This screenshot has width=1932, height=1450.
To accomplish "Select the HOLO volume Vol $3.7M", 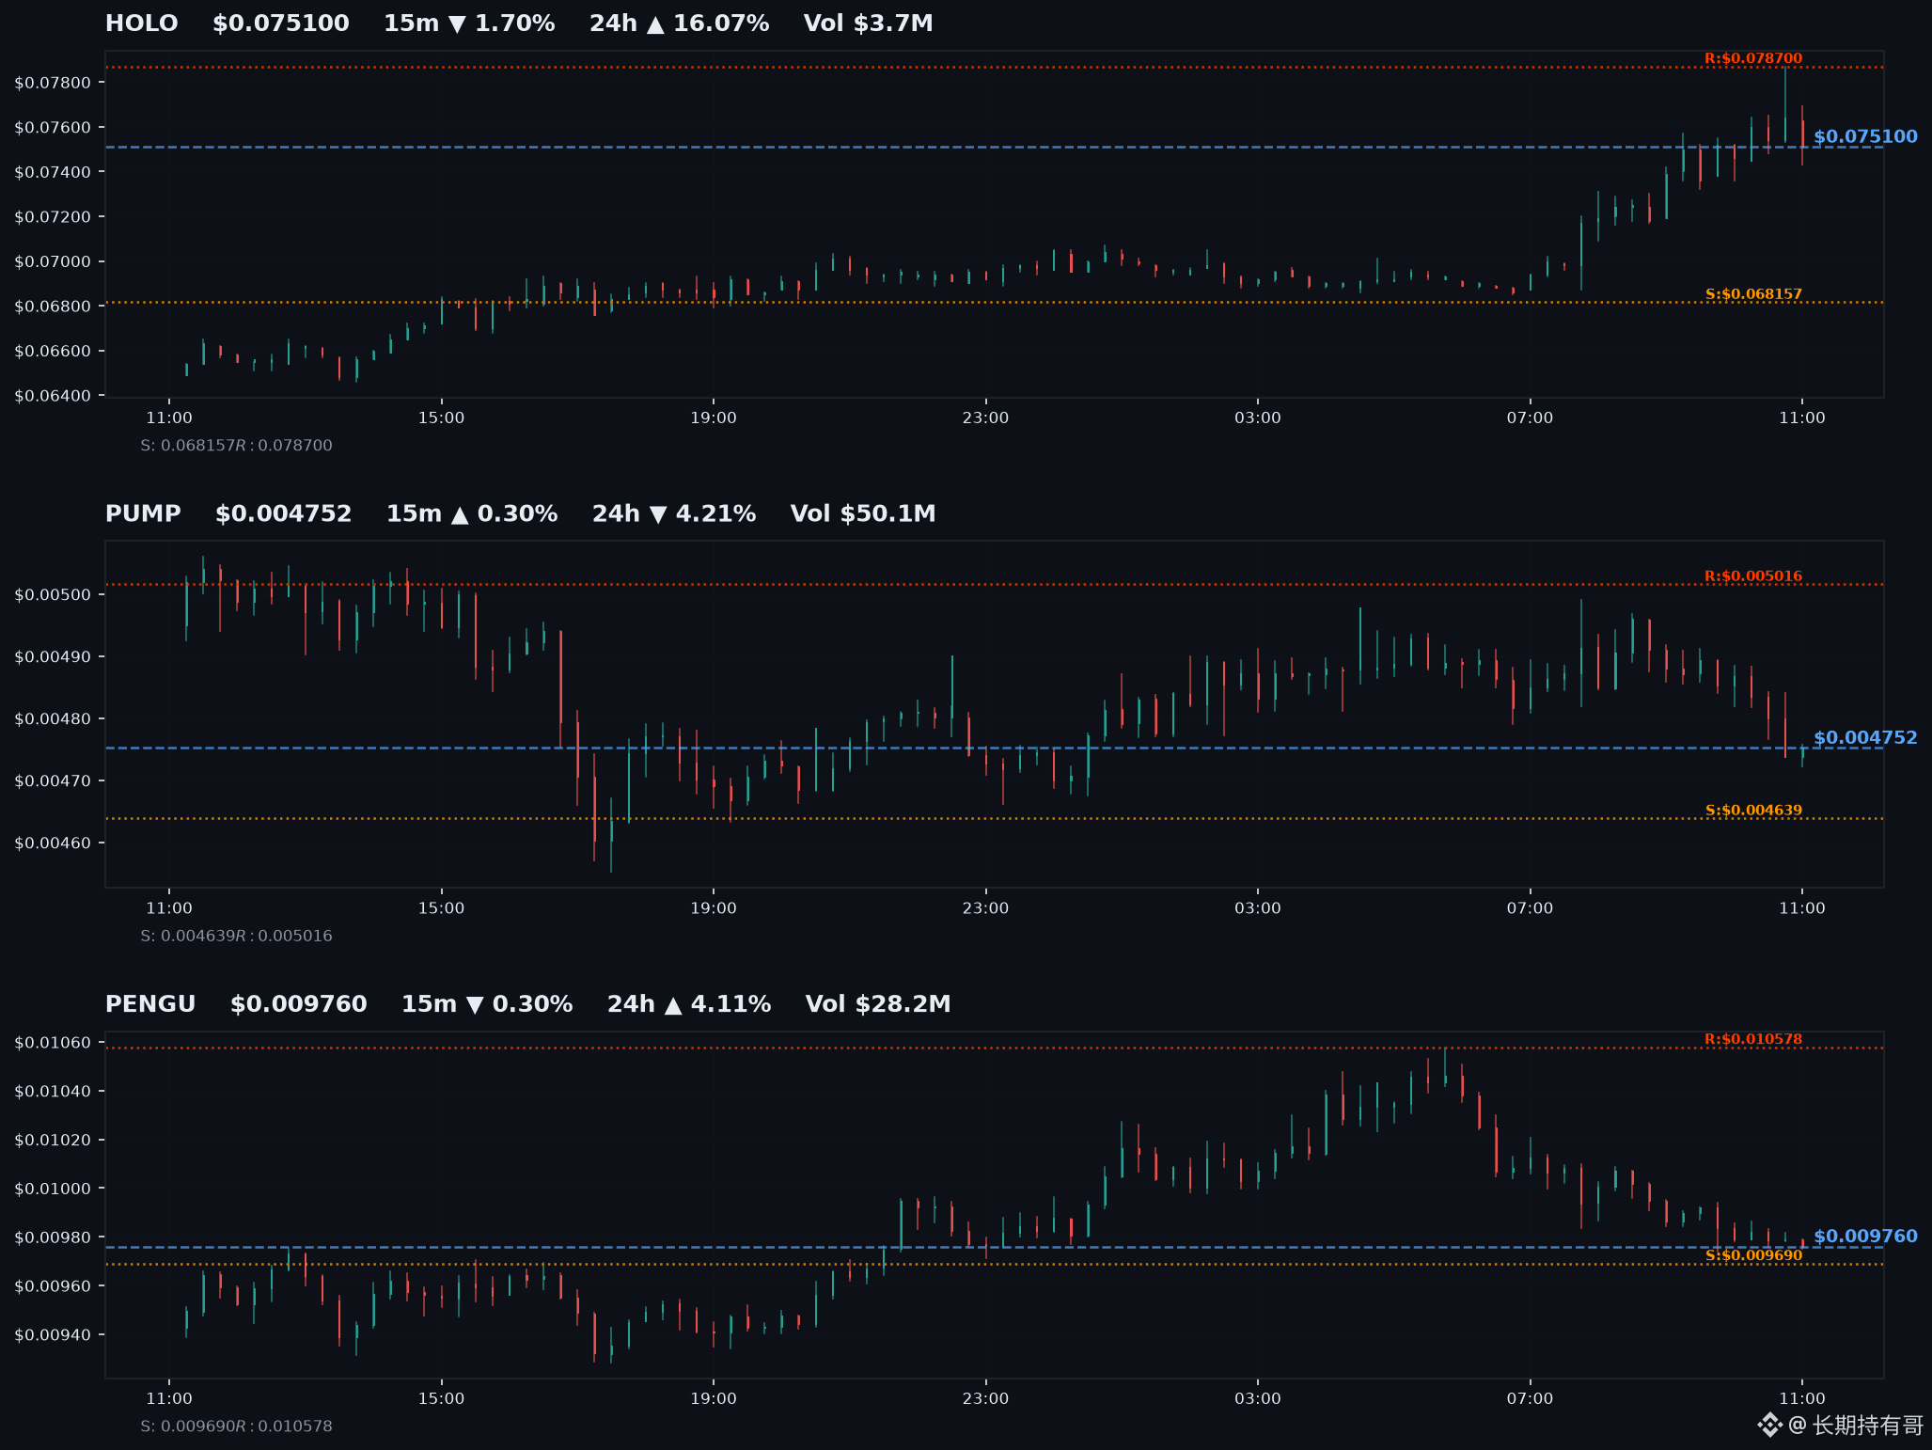I will pos(868,24).
